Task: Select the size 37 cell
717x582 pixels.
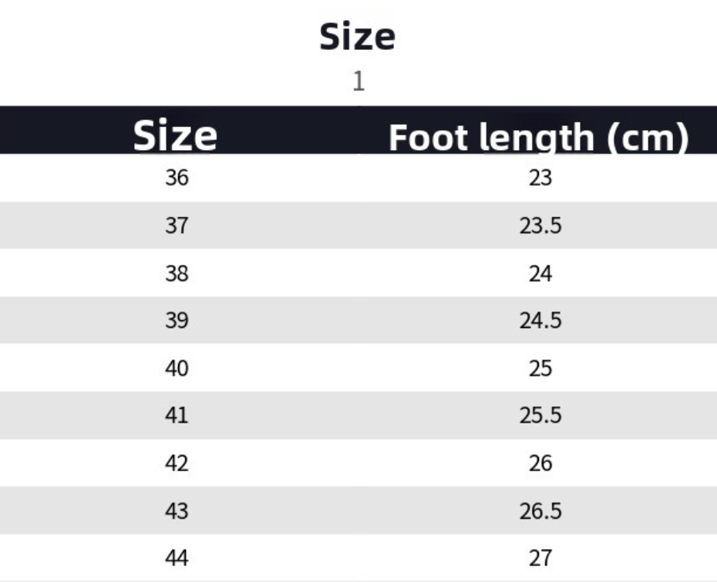Action: 177,226
